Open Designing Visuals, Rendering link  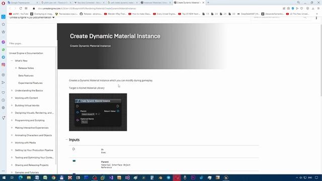tap(34, 113)
